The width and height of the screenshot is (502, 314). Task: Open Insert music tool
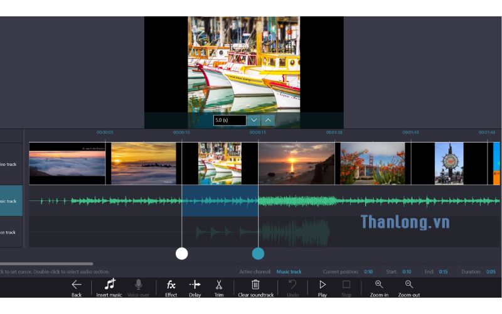point(109,286)
